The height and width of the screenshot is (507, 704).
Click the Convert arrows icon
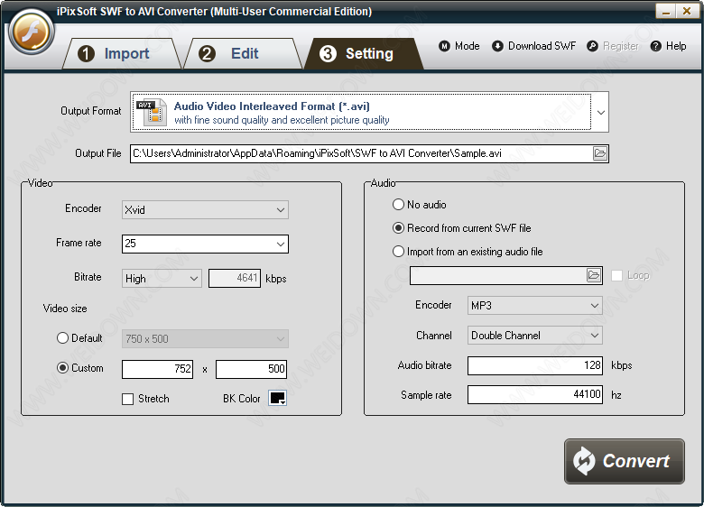(584, 461)
